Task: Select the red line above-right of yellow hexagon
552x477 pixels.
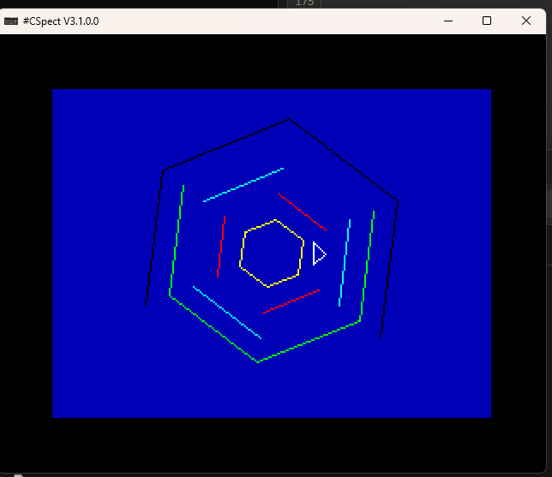Action: click(303, 212)
